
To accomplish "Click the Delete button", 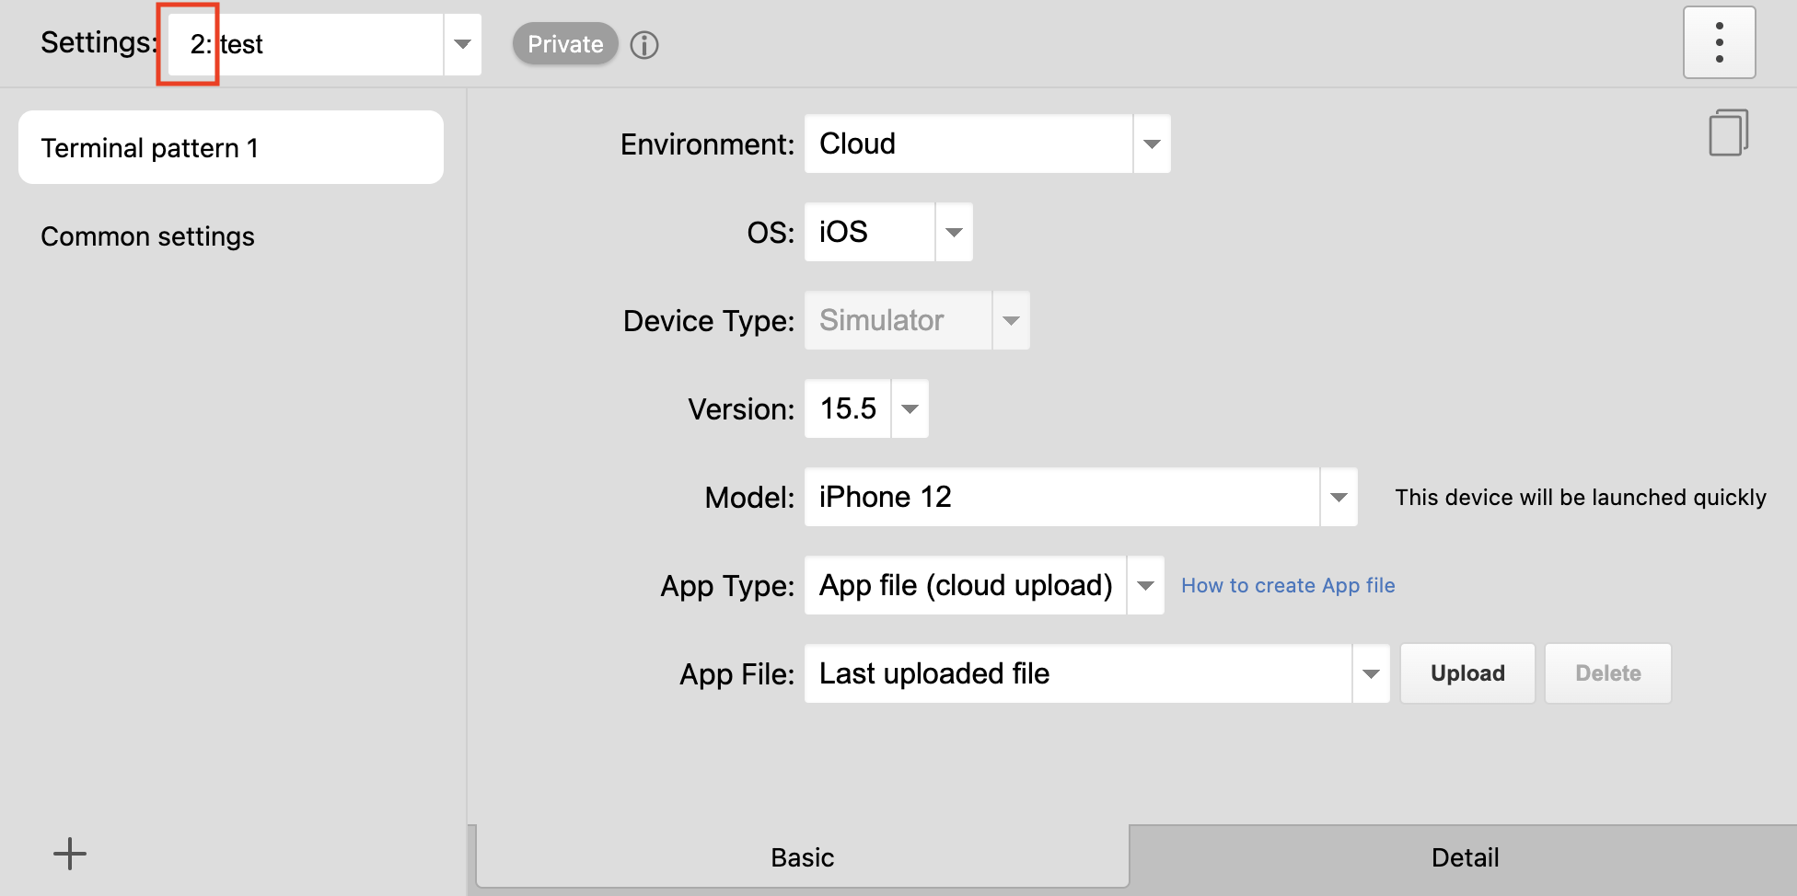I will 1607,673.
